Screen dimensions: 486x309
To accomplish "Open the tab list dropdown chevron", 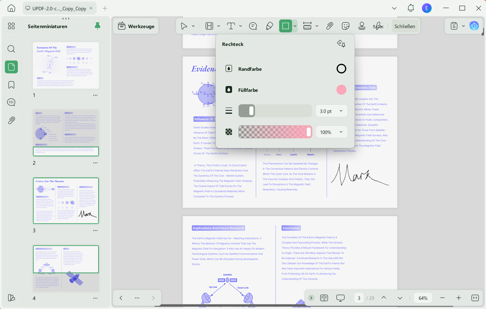I will tap(394, 8).
